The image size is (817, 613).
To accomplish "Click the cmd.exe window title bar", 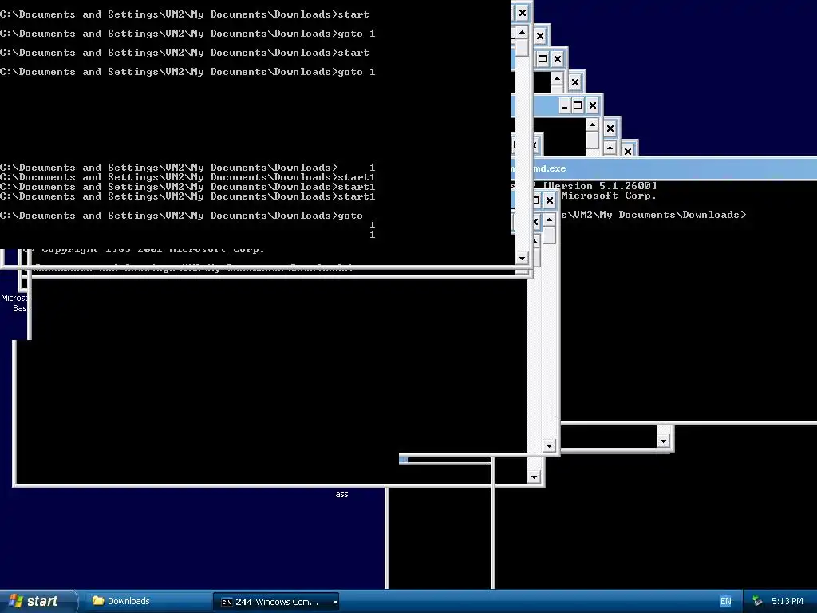I will [675, 168].
